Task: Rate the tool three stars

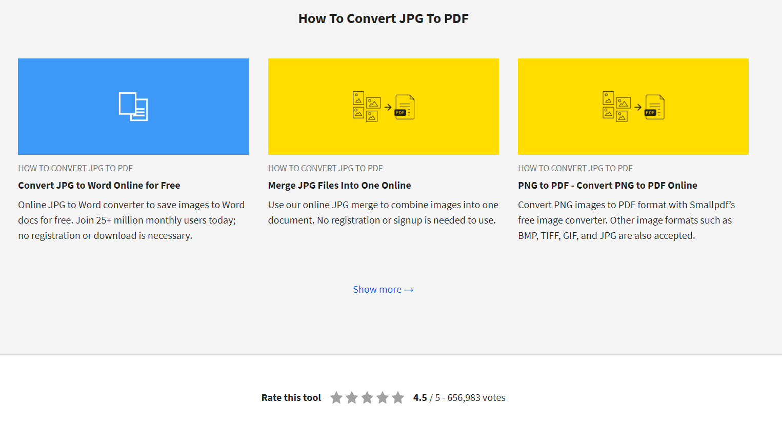Action: (x=367, y=398)
